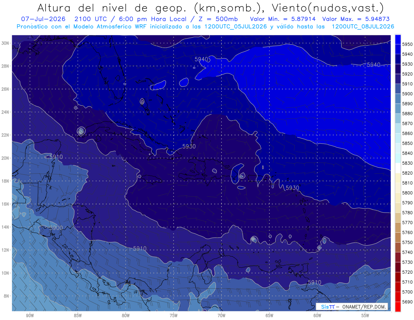Click the '8N' latitude axis label
Image resolution: width=414 pixels, height=320 pixels.
pos(7,296)
